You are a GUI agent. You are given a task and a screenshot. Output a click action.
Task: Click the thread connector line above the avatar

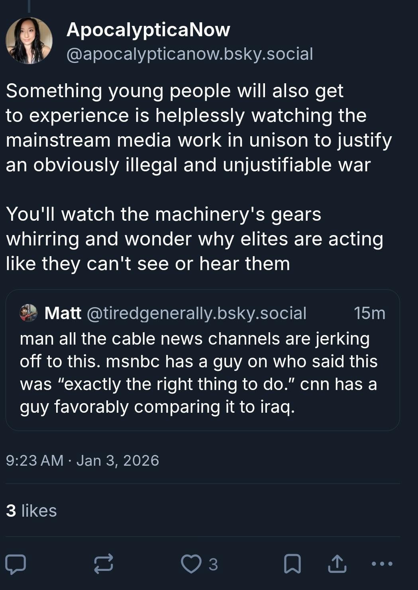29,6
